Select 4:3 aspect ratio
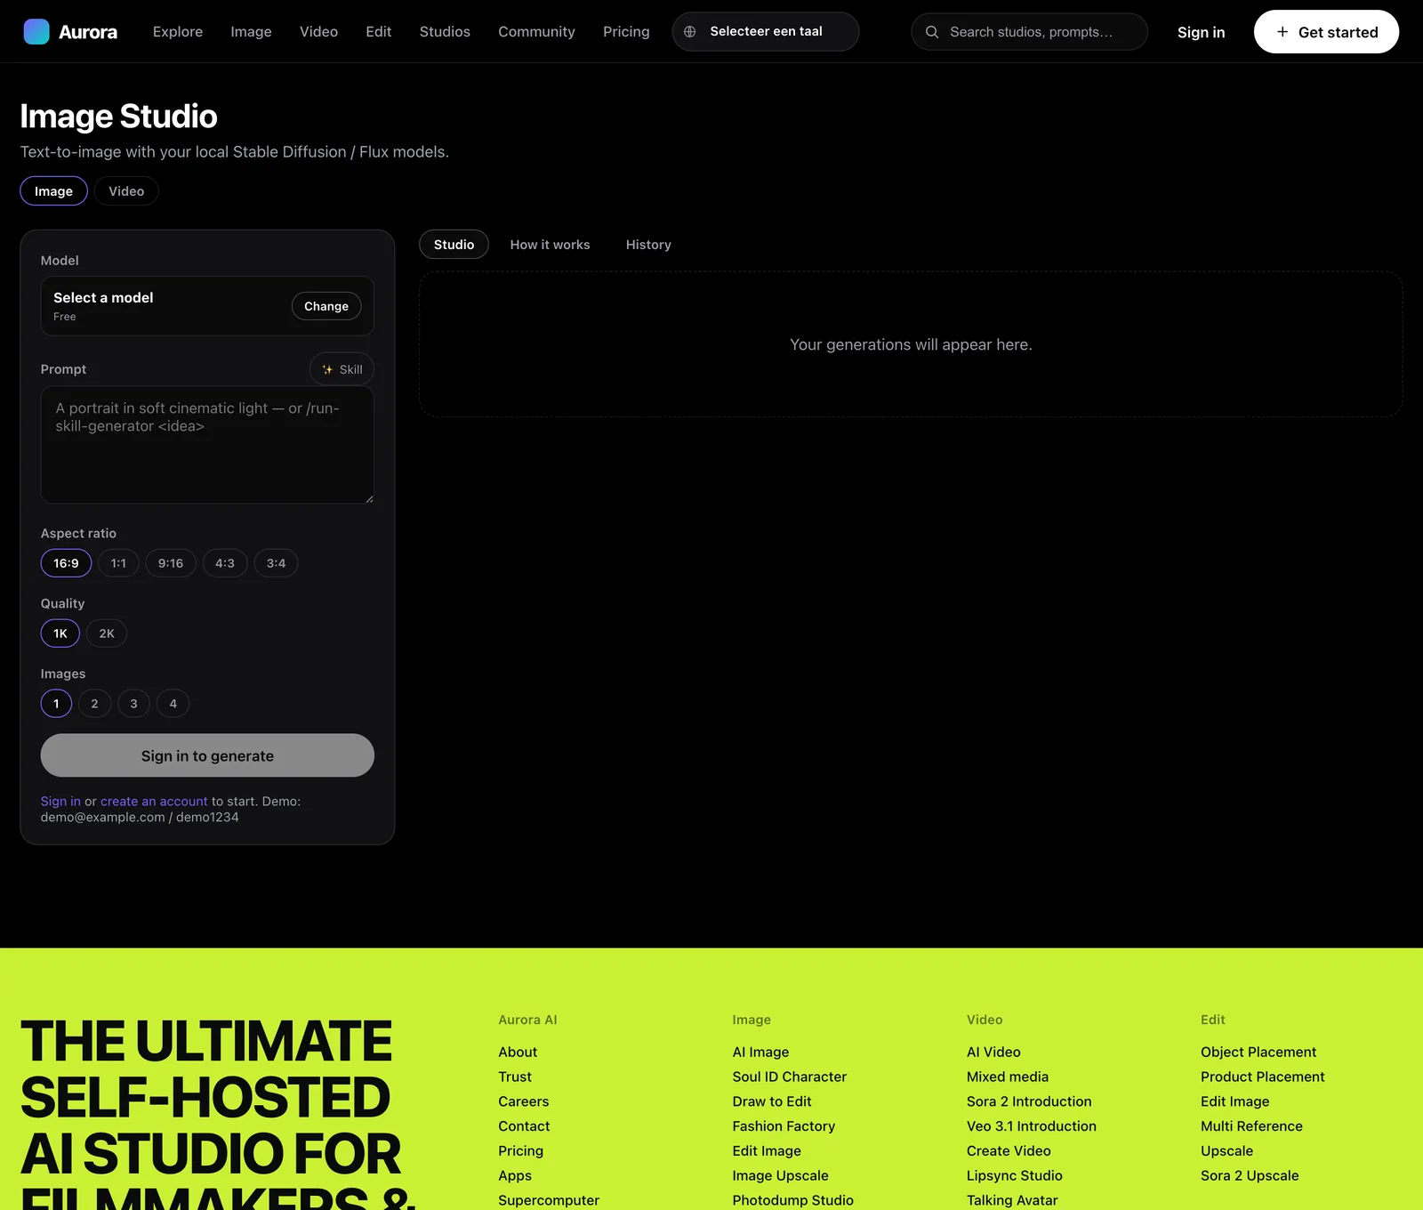This screenshot has height=1210, width=1423. [x=225, y=563]
